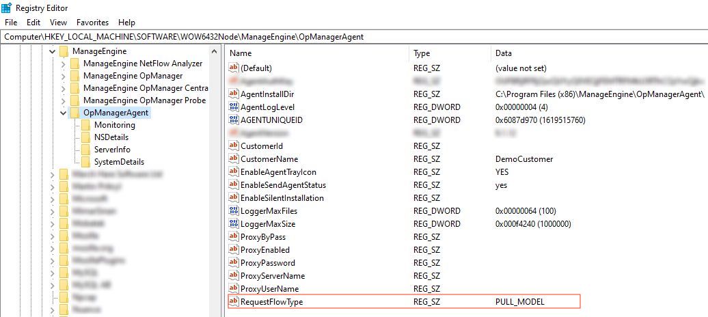
Task: Click the 0x000f4240 (1000000) data value
Action: (533, 224)
